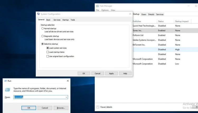Screen dimensions: 198x113
Task: Click the System Configuration title bar icon
Action: coord(38,14)
